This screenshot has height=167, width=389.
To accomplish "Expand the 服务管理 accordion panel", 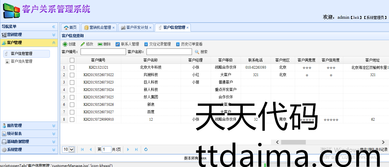I will [54, 126].
